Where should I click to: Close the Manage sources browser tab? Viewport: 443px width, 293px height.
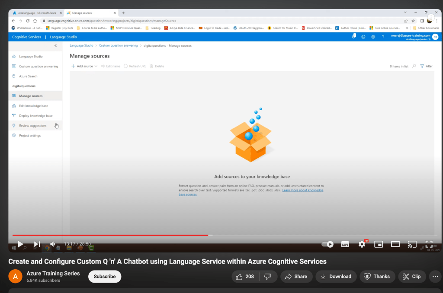(114, 13)
